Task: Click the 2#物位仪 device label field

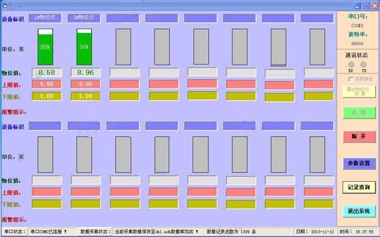Action: (x=84, y=18)
